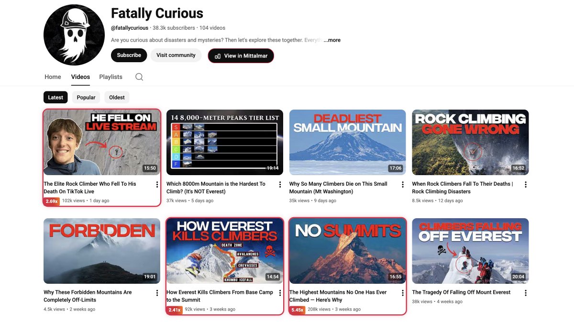Open the No Summits thumbnail
Screen dimensions: 574x323
tap(348, 251)
